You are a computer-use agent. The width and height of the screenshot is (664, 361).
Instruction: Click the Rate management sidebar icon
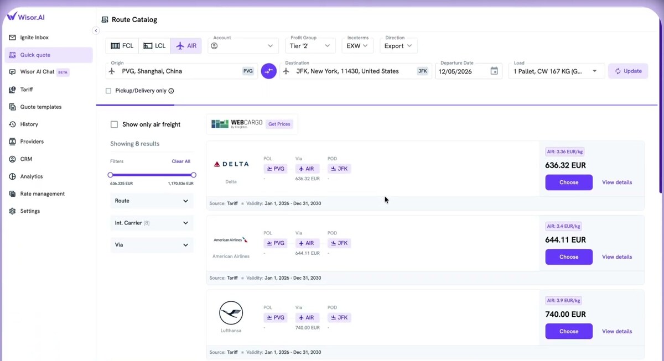coord(13,194)
